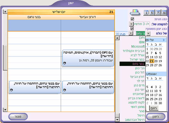Click recurrence icon on בנצי נחום column appointment

pos(11,90)
